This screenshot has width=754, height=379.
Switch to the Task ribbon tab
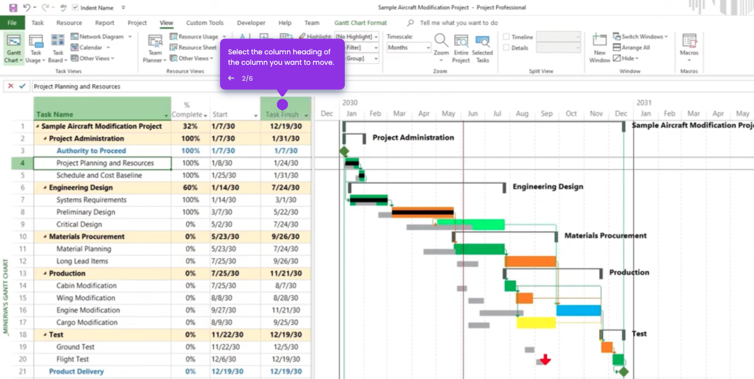(x=37, y=23)
